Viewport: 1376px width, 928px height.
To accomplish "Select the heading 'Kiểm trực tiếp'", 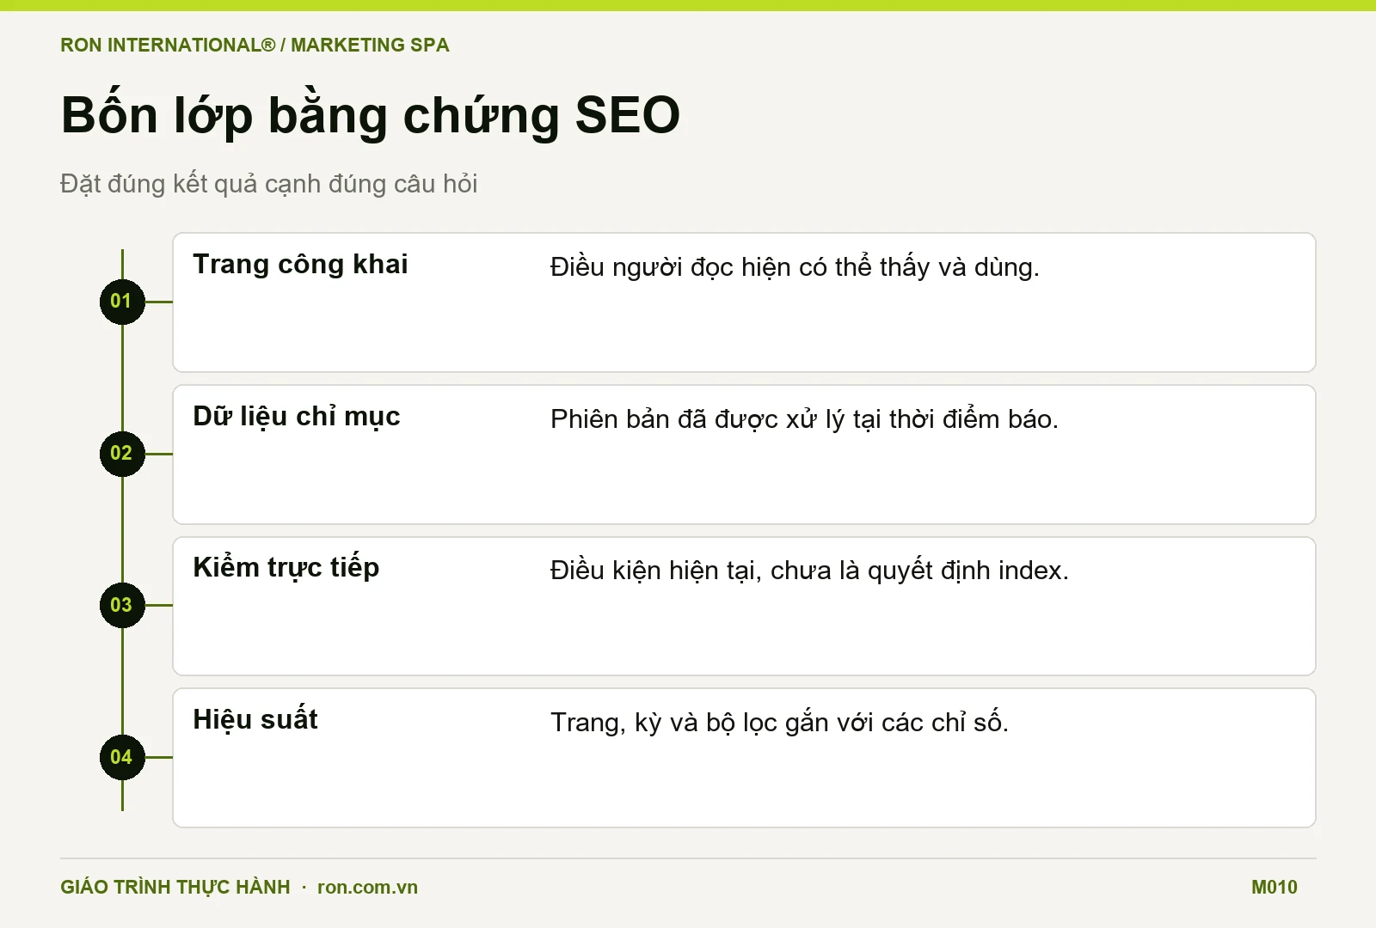I will (x=286, y=568).
